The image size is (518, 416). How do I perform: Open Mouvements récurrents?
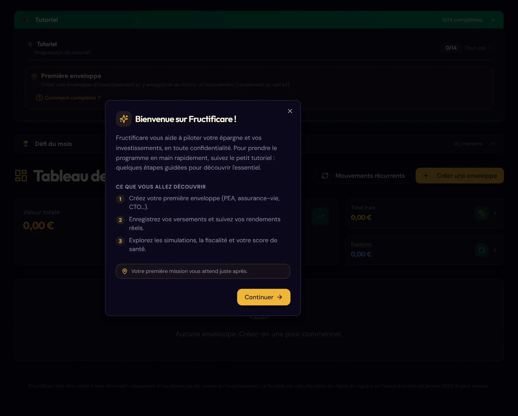(x=363, y=176)
